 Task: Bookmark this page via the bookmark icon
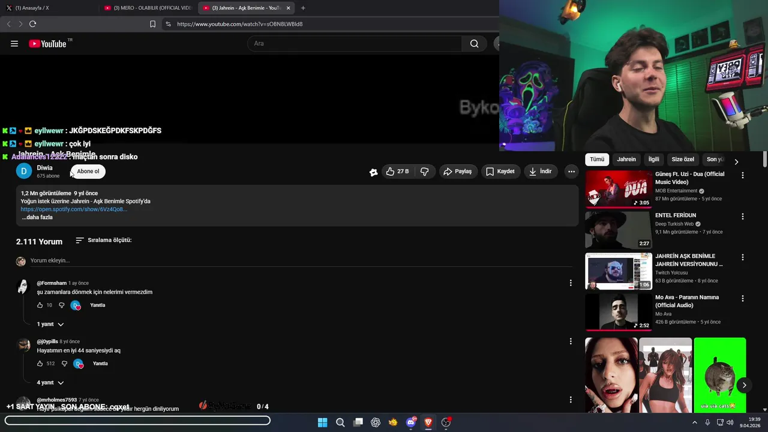152,24
